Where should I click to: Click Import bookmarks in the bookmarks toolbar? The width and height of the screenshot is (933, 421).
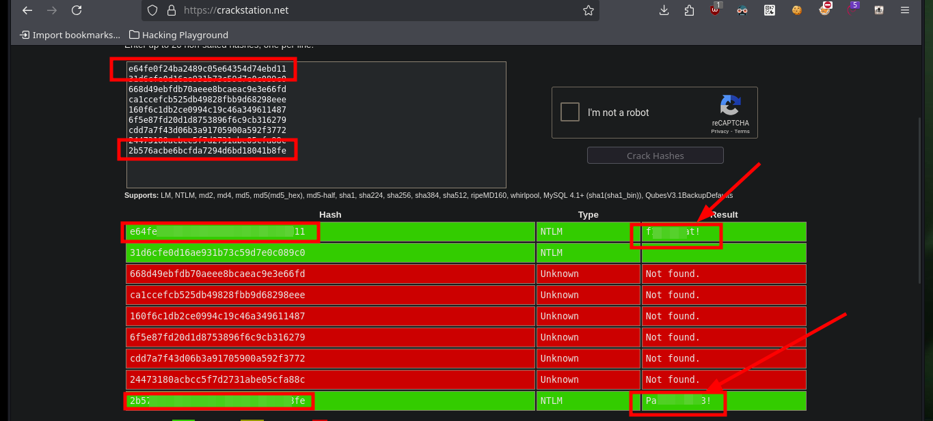(70, 35)
